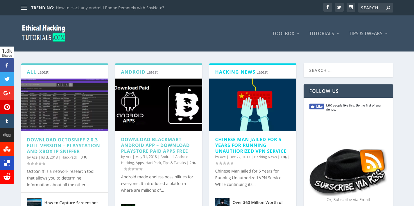This screenshot has width=414, height=206.
Task: Open comments icon on Blackmart post
Action: [x=194, y=163]
